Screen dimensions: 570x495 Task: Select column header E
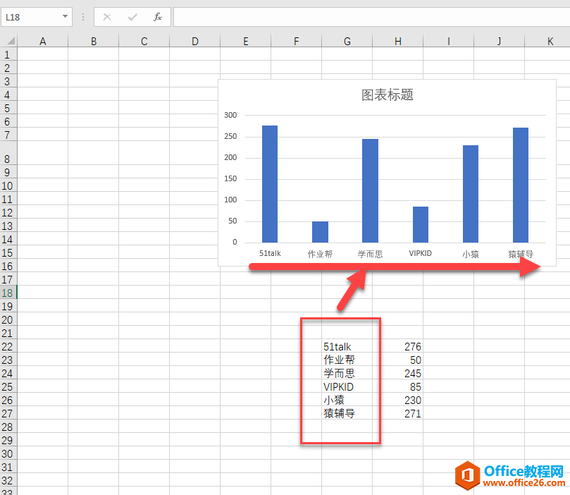point(245,41)
